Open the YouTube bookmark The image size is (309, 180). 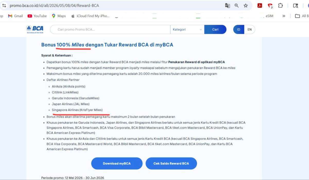tap(37, 16)
